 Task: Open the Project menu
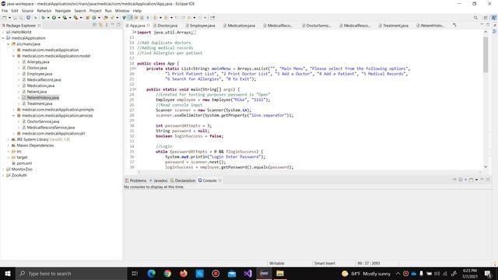coord(95,11)
